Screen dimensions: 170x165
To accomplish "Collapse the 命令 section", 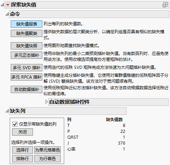I will [x=7, y=14].
